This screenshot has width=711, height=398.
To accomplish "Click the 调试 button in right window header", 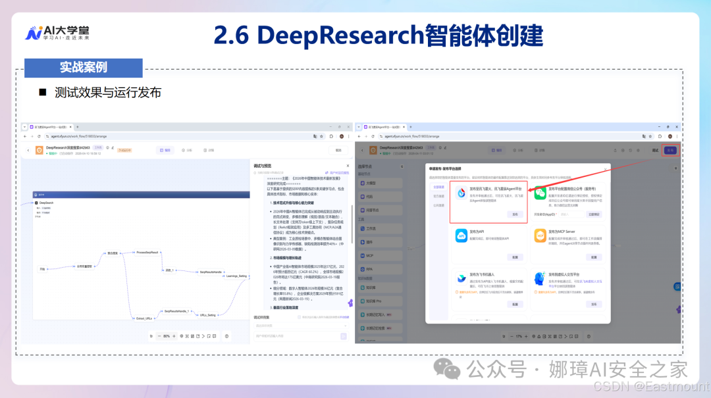I will click(x=655, y=150).
